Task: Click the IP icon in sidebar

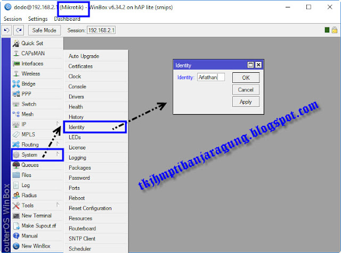Action: pyautogui.click(x=16, y=124)
